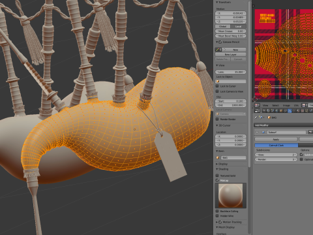Switch median coordinates to Global

tap(222, 26)
